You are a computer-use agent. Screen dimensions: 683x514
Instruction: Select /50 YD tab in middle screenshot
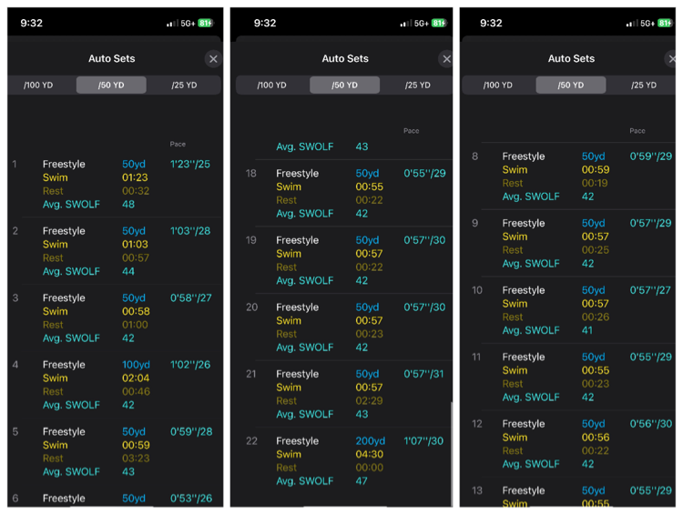point(344,85)
